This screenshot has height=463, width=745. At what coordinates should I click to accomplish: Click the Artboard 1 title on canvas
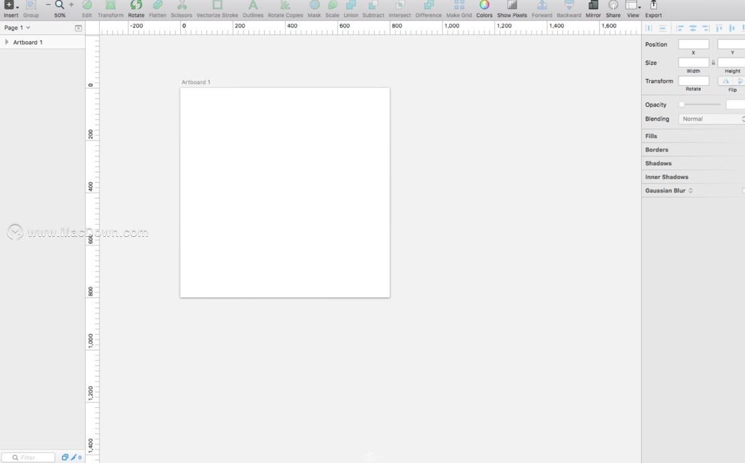point(196,83)
